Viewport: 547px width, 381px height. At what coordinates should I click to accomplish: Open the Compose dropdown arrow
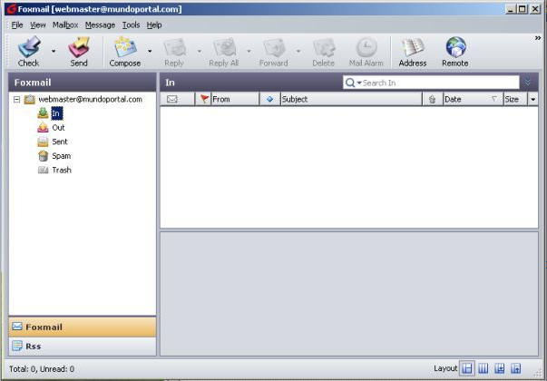point(150,51)
